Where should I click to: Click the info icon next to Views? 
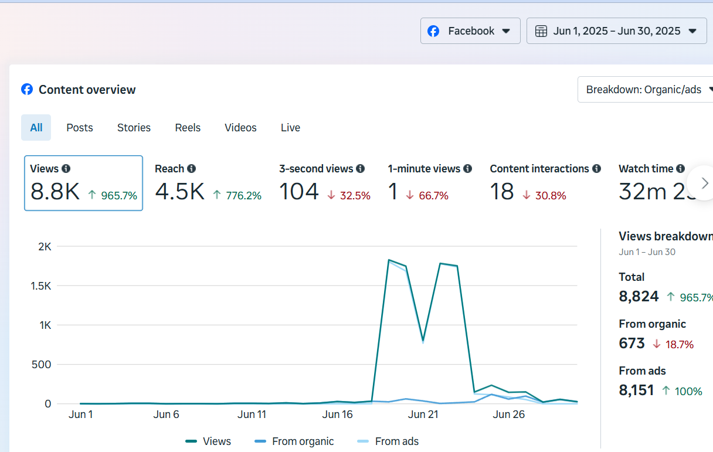[x=66, y=169]
